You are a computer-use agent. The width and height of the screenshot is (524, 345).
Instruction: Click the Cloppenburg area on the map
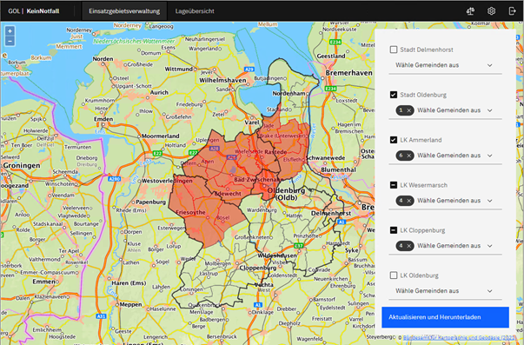point(258,268)
